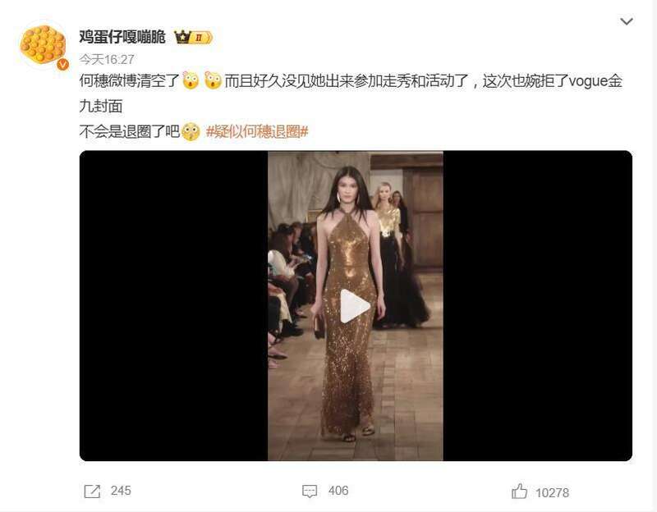
Task: Click the second shocked emoji in text
Action: click(213, 80)
